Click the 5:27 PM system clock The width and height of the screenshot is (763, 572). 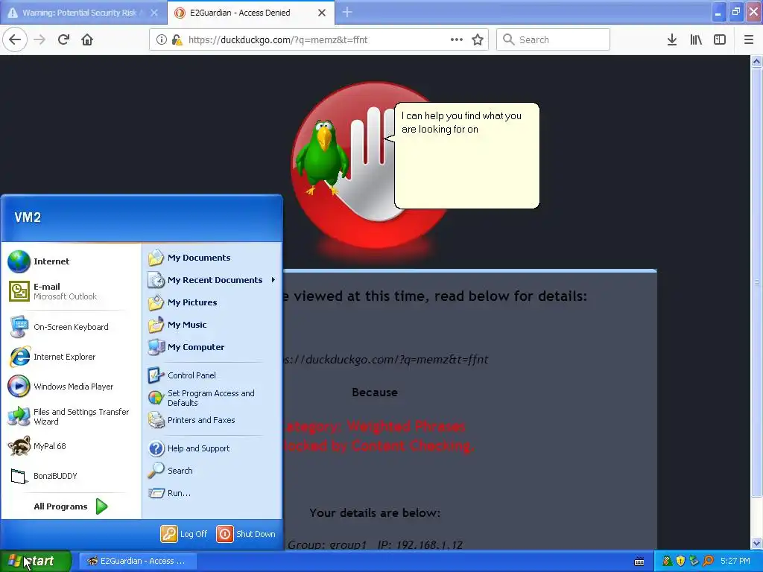tap(735, 562)
